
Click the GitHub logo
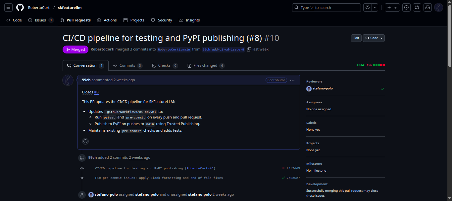pyautogui.click(x=20, y=7)
